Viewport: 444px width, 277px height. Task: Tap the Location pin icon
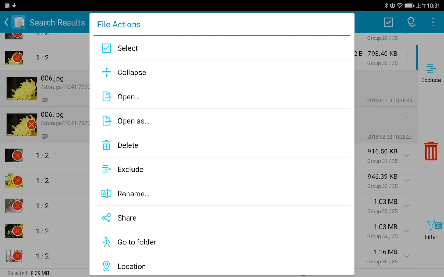[106, 266]
